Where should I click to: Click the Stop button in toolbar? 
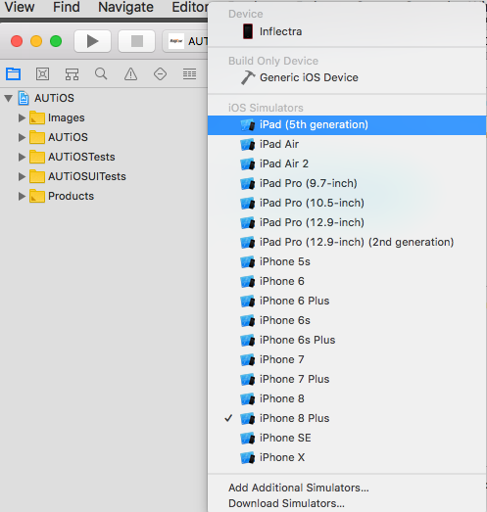pos(136,41)
